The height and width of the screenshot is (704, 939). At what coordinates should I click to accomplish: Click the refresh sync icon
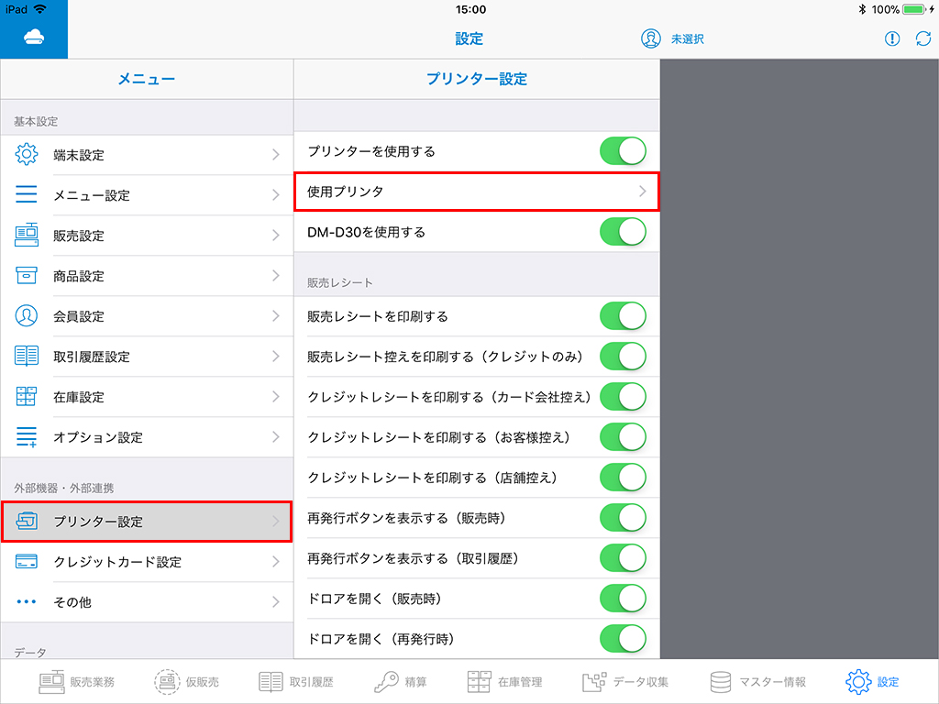(922, 38)
